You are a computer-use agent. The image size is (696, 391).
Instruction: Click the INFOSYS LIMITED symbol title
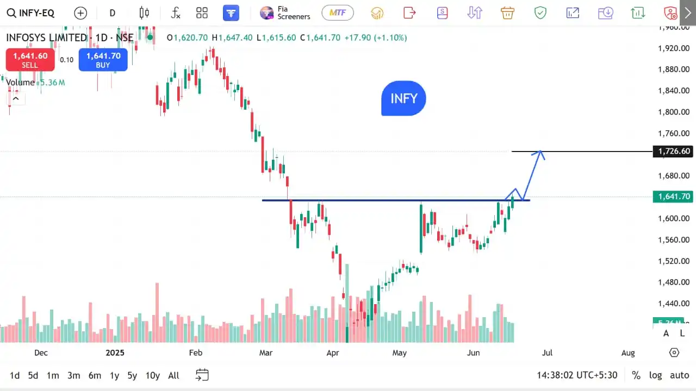click(x=47, y=37)
